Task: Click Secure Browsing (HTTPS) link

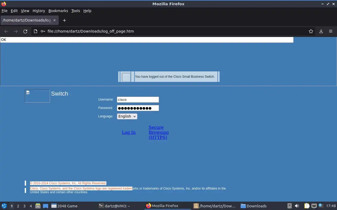Action: click(159, 132)
